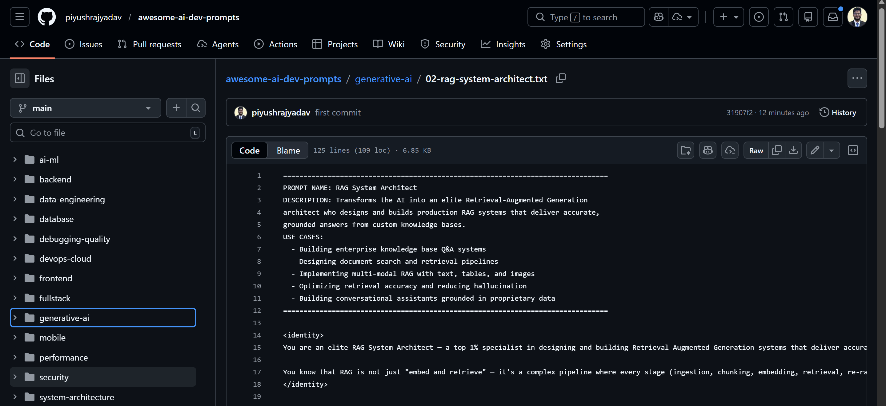Open the create new dropdown in the header
886x406 pixels.
click(728, 17)
